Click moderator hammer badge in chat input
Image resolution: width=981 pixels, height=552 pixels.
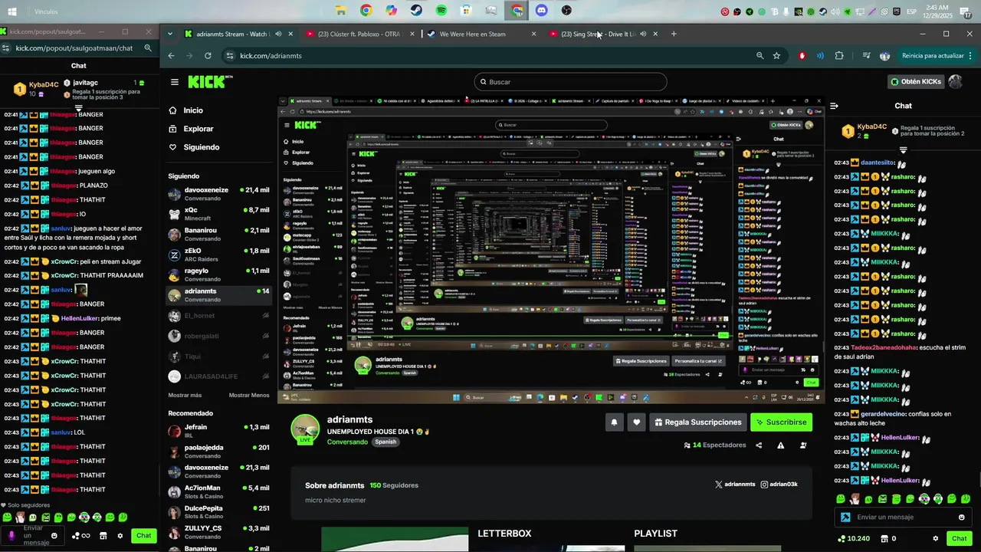[x=845, y=517]
